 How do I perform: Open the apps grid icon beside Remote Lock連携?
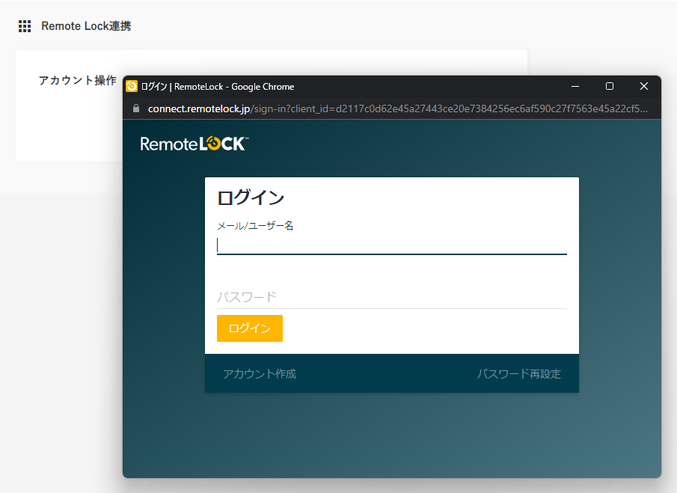point(25,26)
